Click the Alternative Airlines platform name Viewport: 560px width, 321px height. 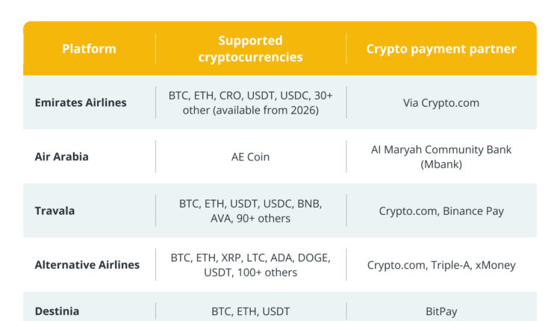point(87,265)
